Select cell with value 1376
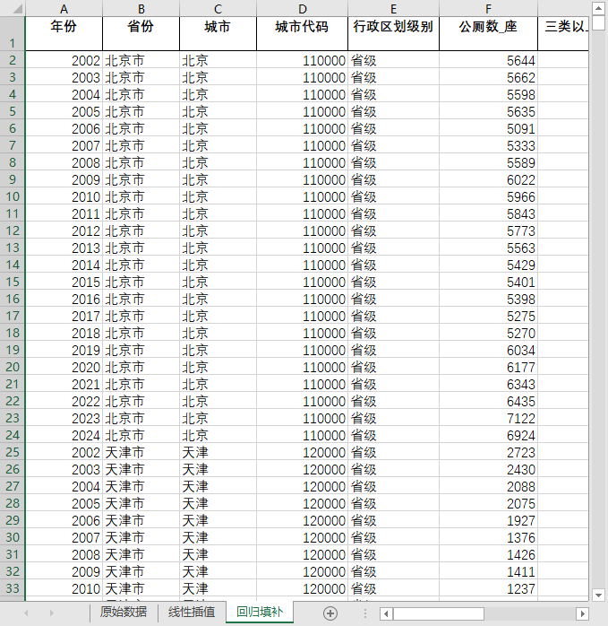Viewport: 608px width, 626px height. (x=488, y=537)
